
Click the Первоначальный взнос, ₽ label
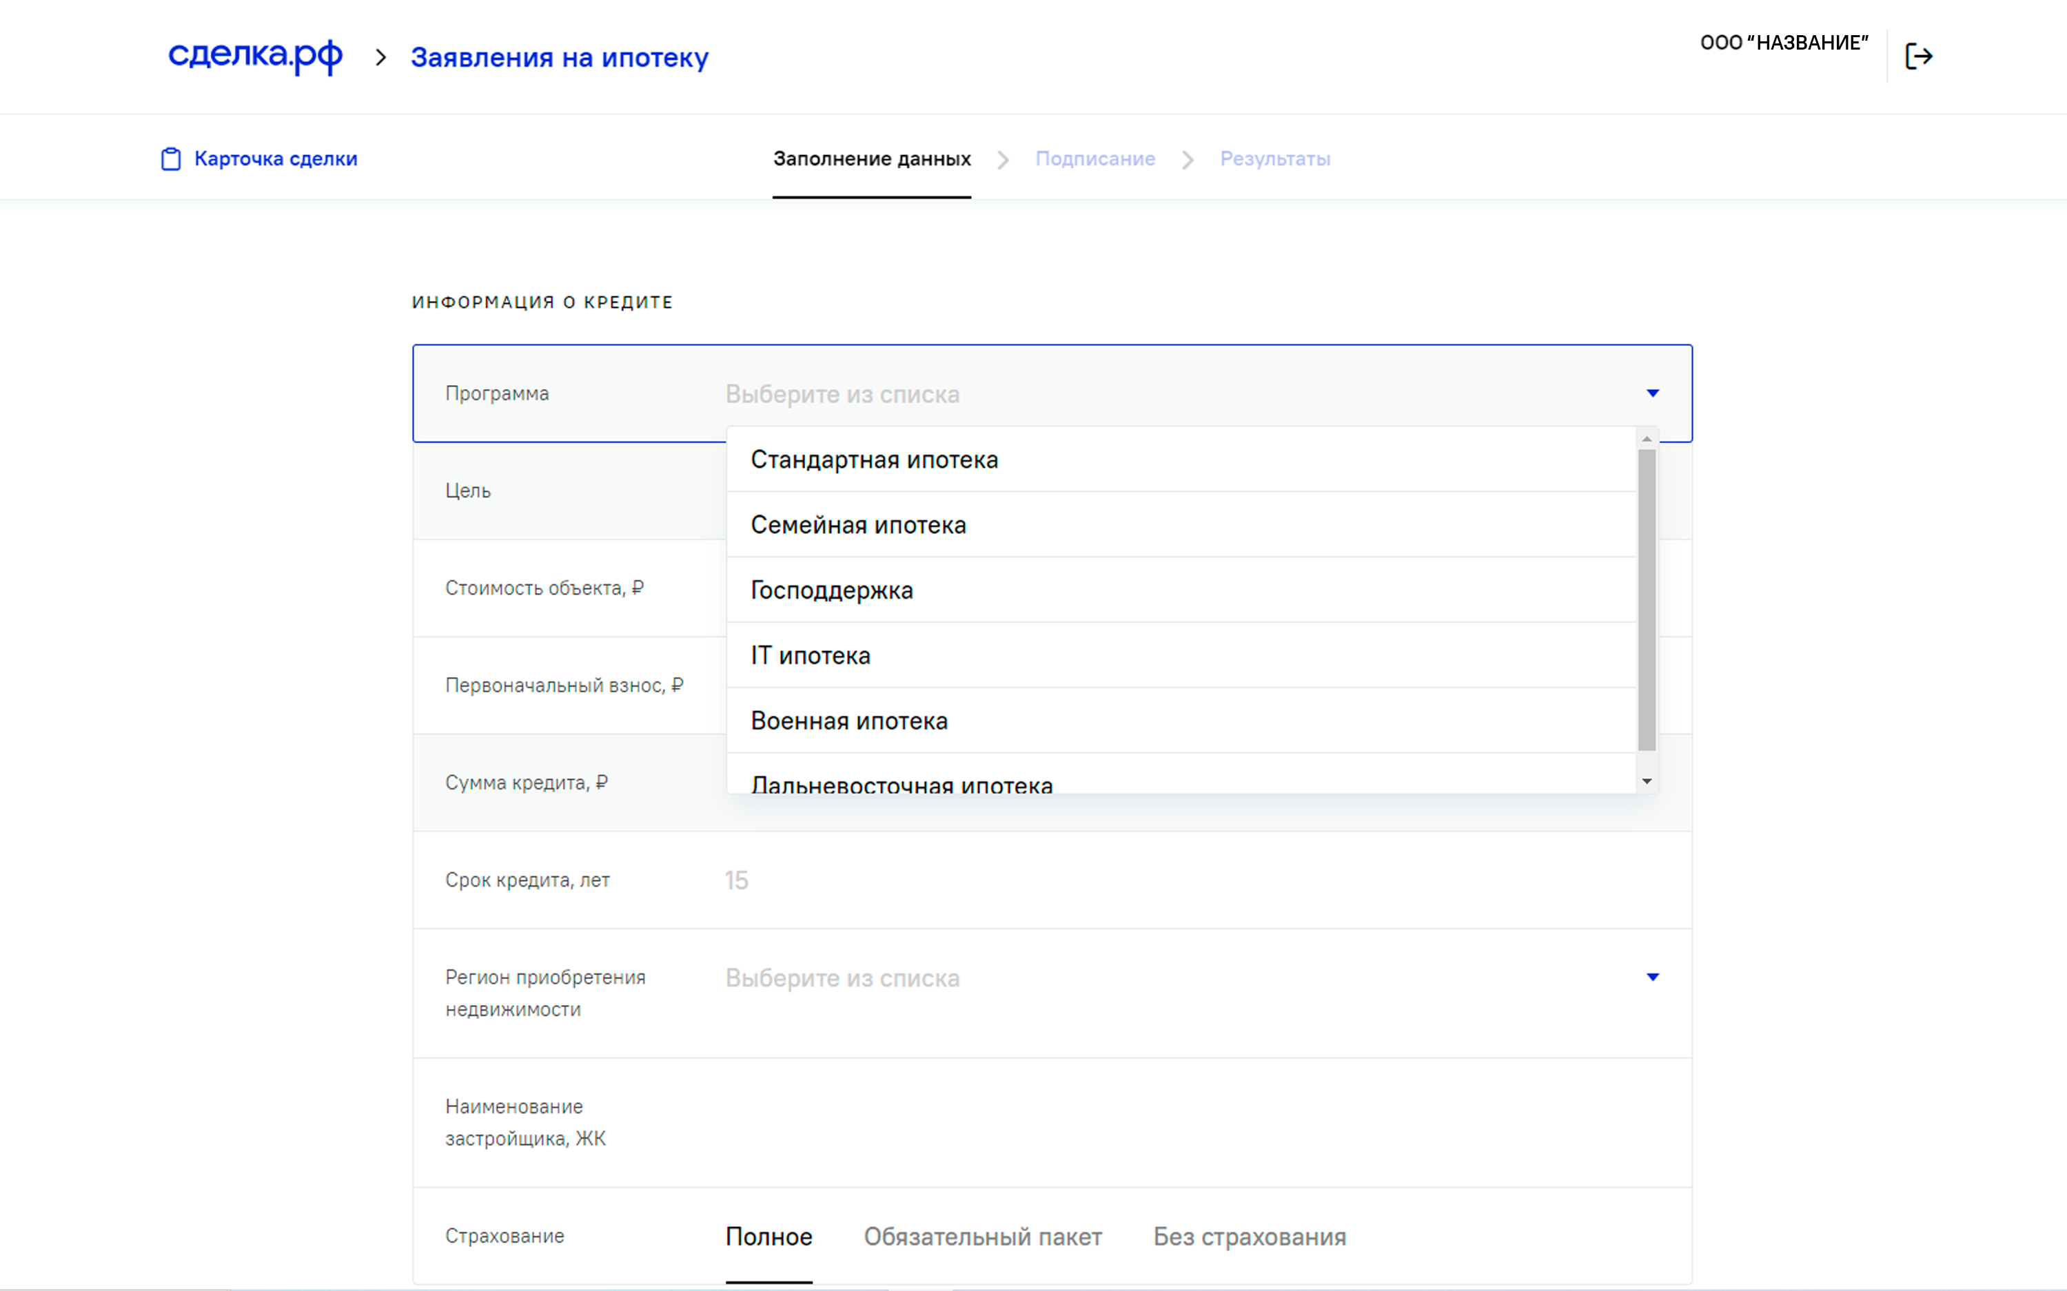564,685
